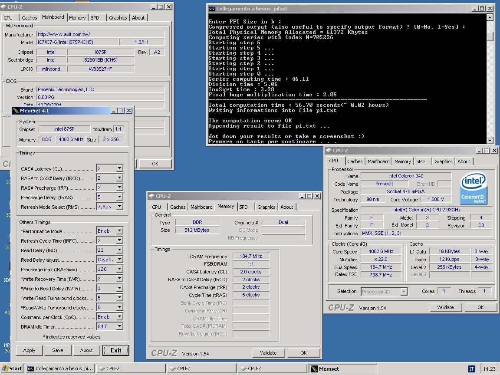500x375 pixels.
Task: Open the Collegamento a hexus_pi taskbar item
Action: [x=60, y=368]
